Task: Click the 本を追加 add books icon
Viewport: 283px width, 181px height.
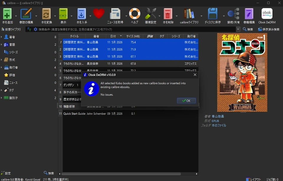Action: coord(7,14)
